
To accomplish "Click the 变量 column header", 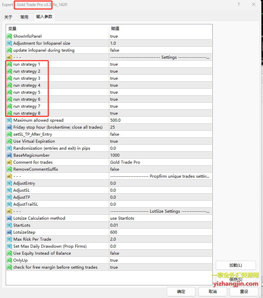I will (58, 29).
